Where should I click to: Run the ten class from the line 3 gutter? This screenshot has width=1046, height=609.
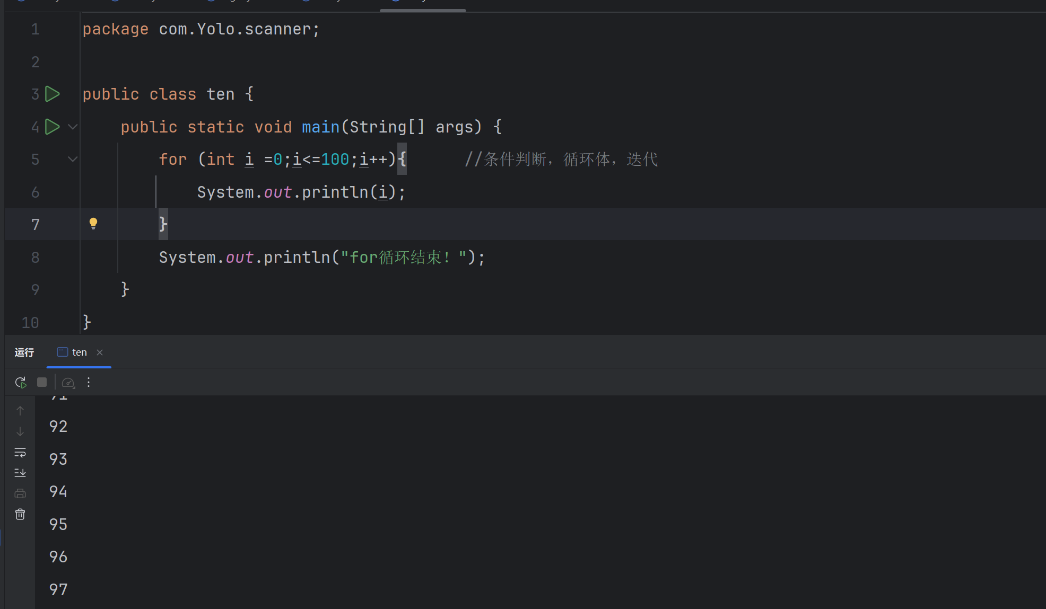(53, 94)
